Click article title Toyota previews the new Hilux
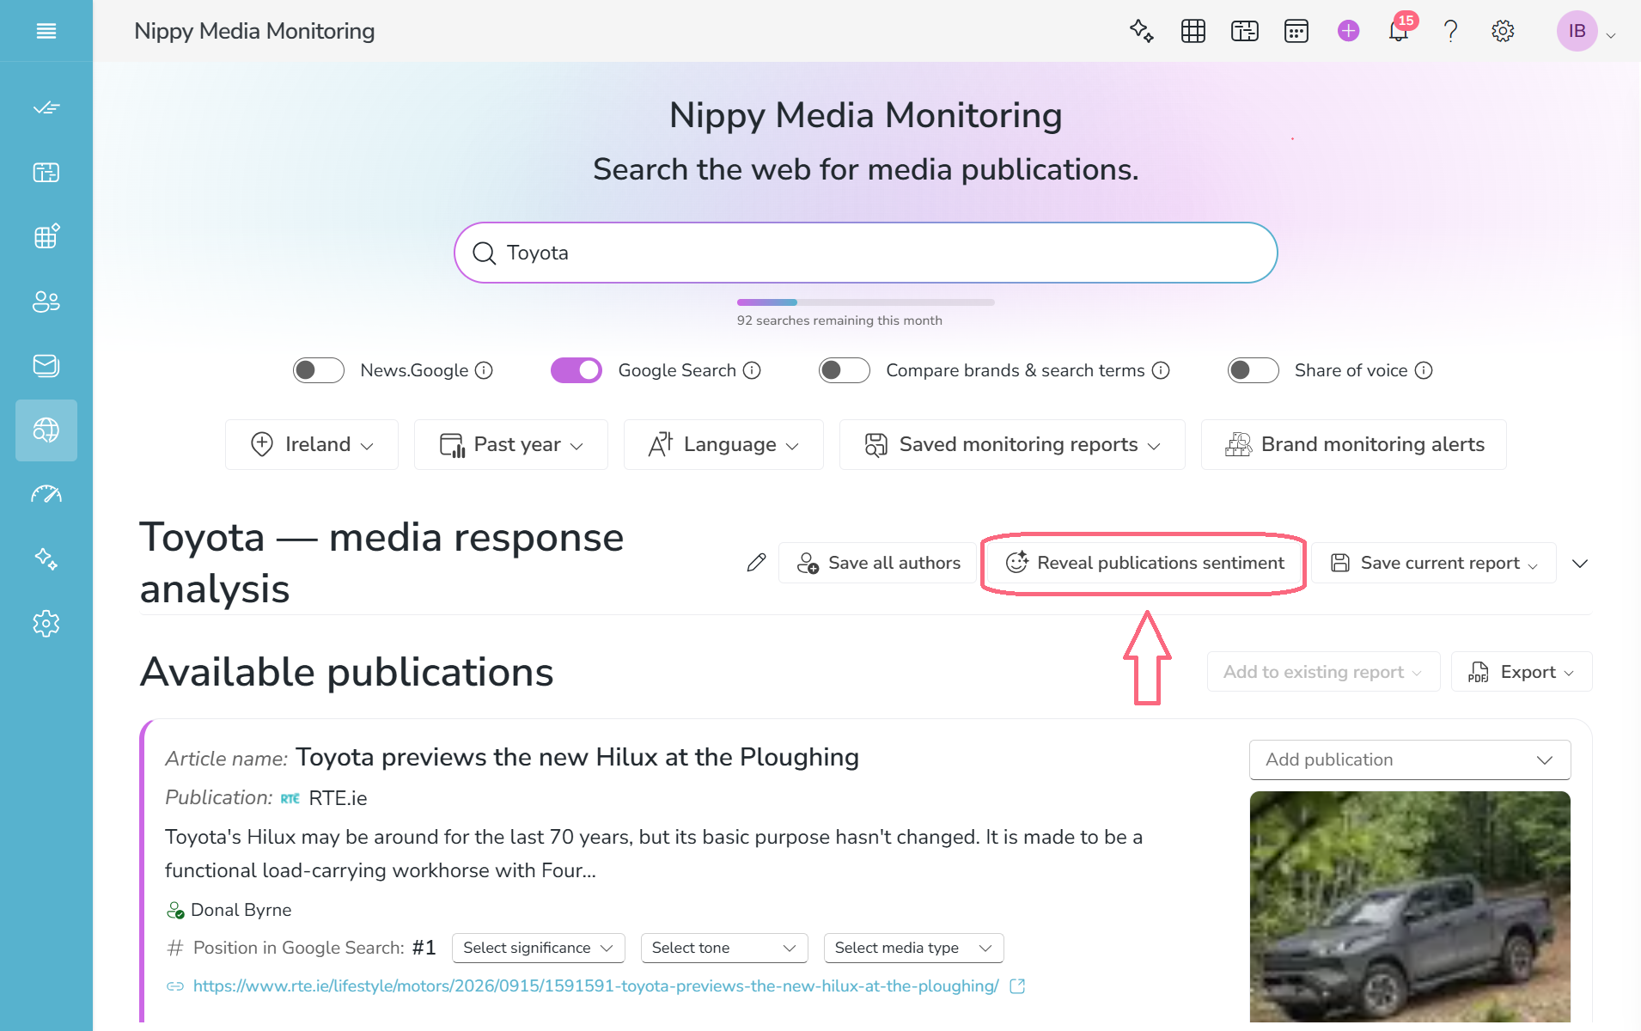The width and height of the screenshot is (1641, 1031). 577,757
